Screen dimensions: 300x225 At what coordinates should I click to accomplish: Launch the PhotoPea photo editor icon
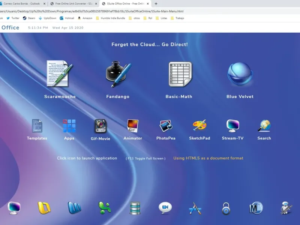[x=166, y=126]
